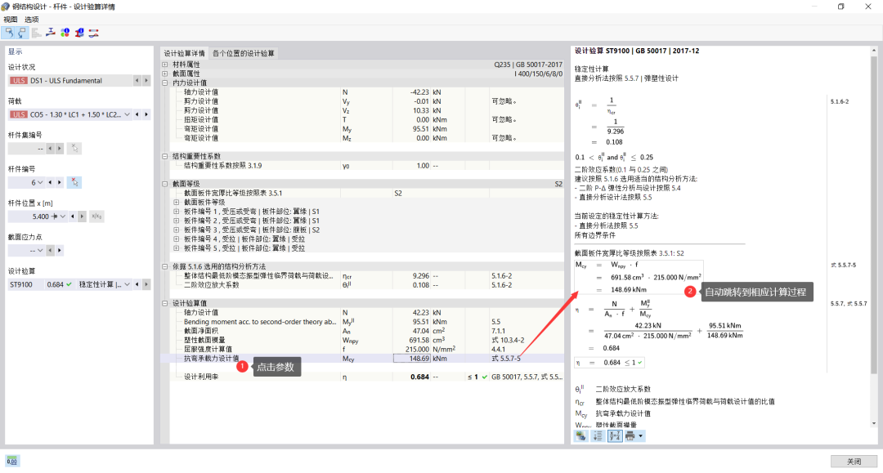Click the printer icon under the calculation panel
883x473 pixels.
pyautogui.click(x=630, y=436)
